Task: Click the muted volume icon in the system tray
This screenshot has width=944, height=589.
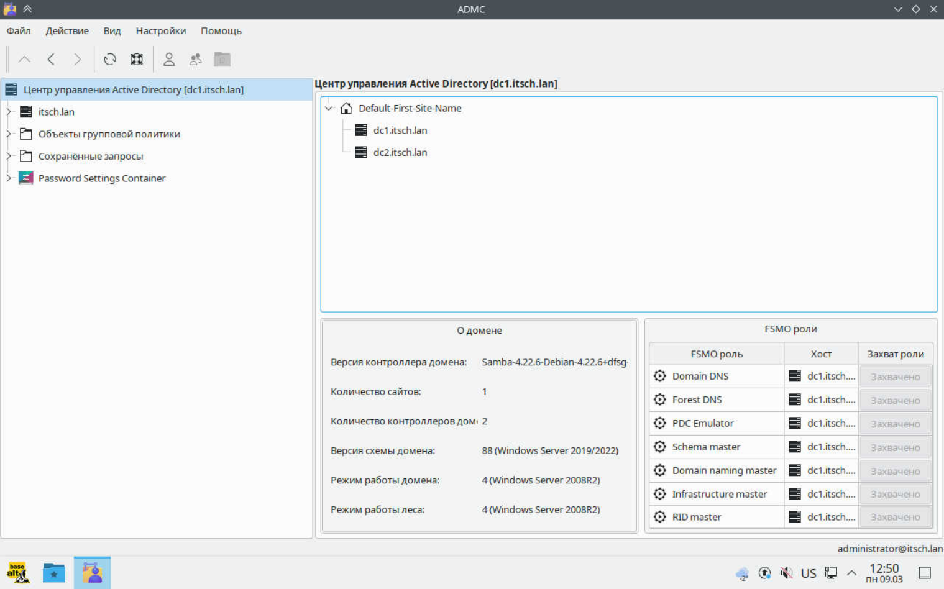Action: pos(786,573)
